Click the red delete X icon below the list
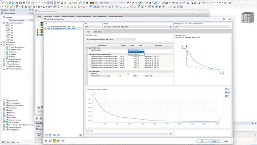 point(80,135)
